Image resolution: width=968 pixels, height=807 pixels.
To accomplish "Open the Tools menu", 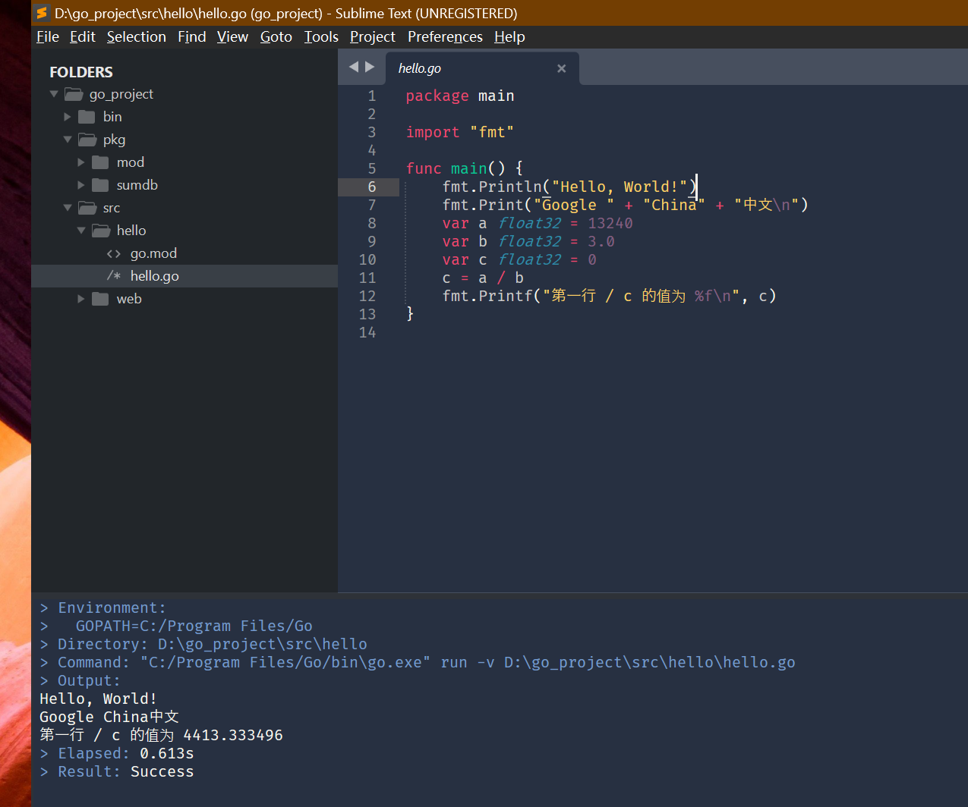I will (321, 36).
